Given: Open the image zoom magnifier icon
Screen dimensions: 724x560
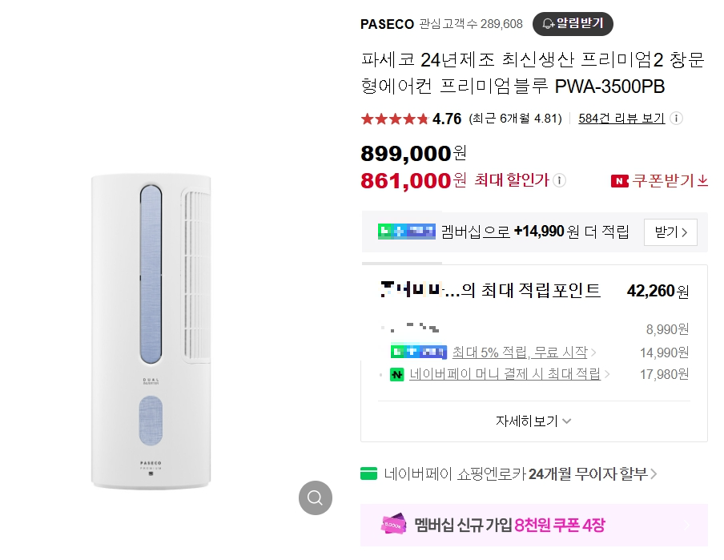Looking at the screenshot, I should [315, 498].
